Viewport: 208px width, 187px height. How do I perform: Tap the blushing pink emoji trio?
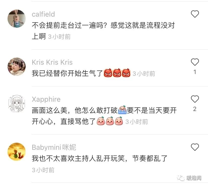pos(110,121)
